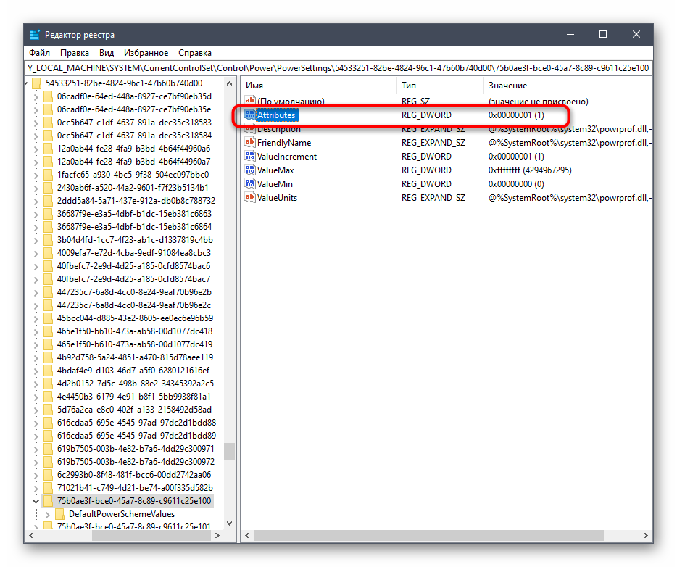This screenshot has height=567, width=677.
Task: Click the Registry Editor icon in title bar
Action: [x=36, y=35]
